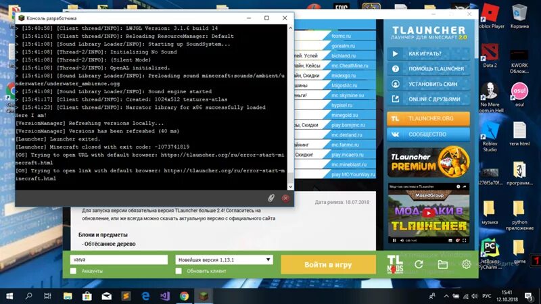Select server hypixel.ru in list
The height and width of the screenshot is (304, 541).
(342, 105)
